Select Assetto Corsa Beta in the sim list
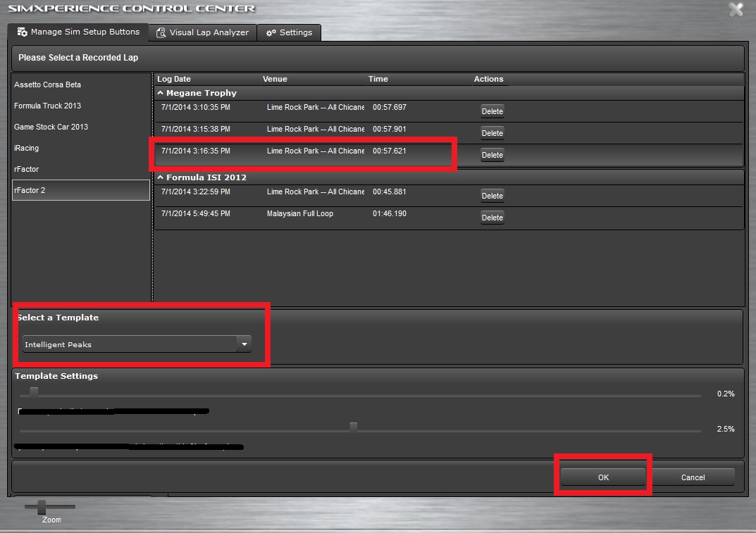The width and height of the screenshot is (756, 533). [80, 84]
